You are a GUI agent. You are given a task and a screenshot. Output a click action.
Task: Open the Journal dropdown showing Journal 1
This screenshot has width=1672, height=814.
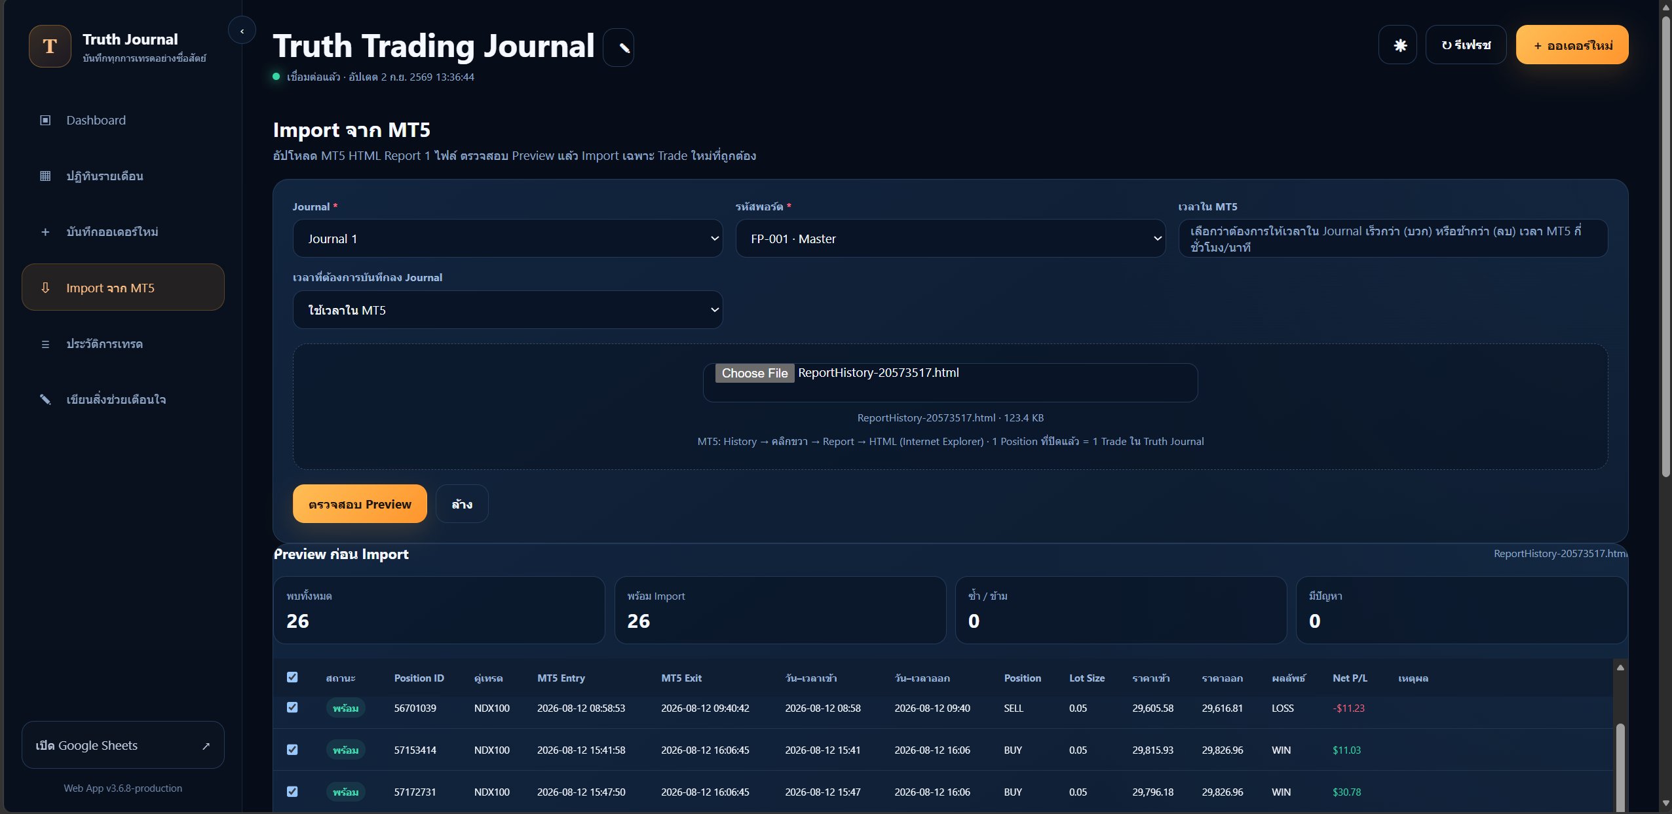tap(508, 239)
